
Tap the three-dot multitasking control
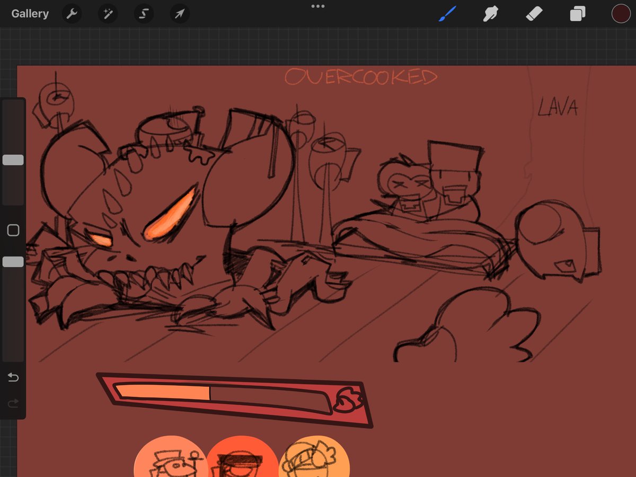(x=318, y=6)
